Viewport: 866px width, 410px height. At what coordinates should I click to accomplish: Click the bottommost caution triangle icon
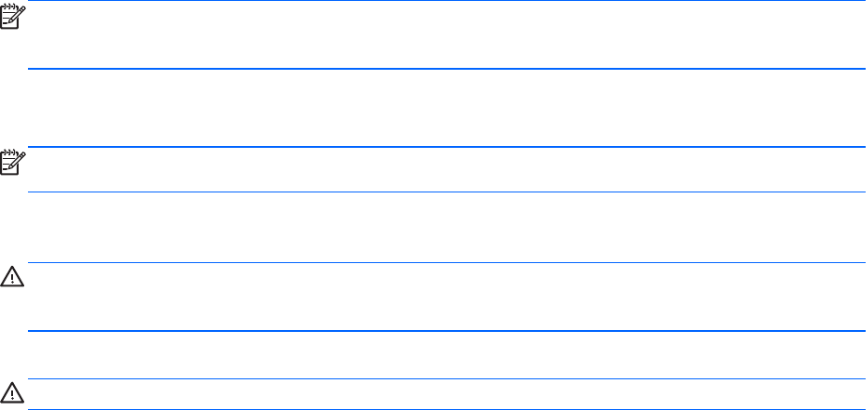(12, 392)
